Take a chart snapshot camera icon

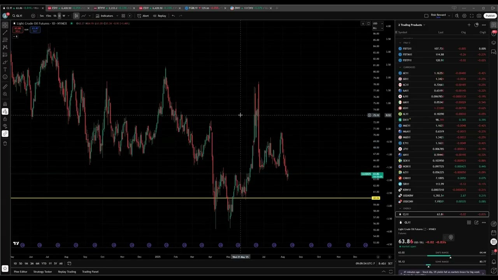[x=479, y=16]
